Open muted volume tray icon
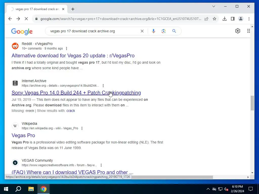259x194 pixels. point(226,189)
